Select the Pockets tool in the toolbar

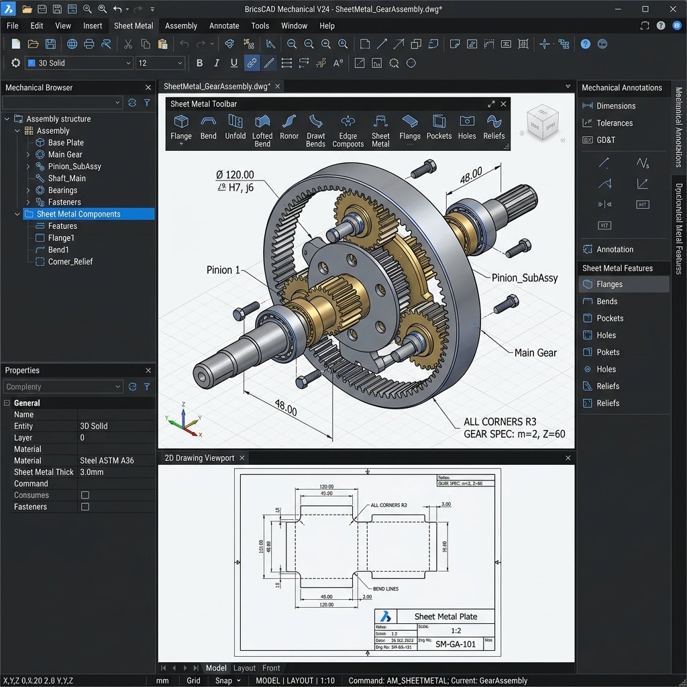tap(439, 127)
